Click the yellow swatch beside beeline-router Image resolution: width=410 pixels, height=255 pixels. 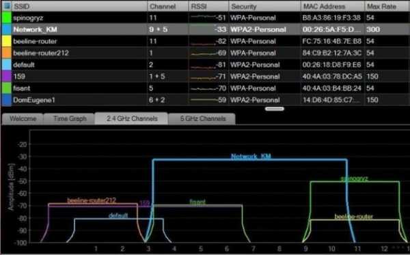point(6,41)
